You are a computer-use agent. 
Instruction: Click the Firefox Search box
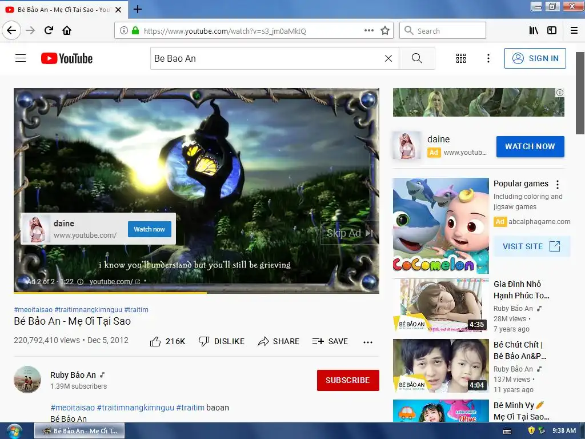click(443, 31)
